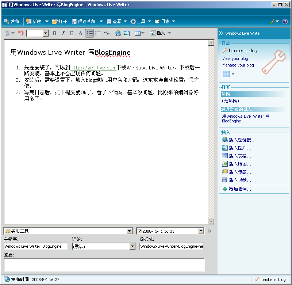Toggle the bulleted list button
The image size is (292, 285).
[98, 33]
